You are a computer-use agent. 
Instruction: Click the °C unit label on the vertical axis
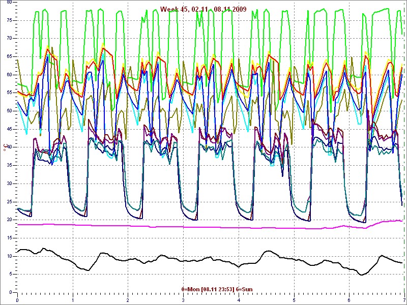point(6,147)
